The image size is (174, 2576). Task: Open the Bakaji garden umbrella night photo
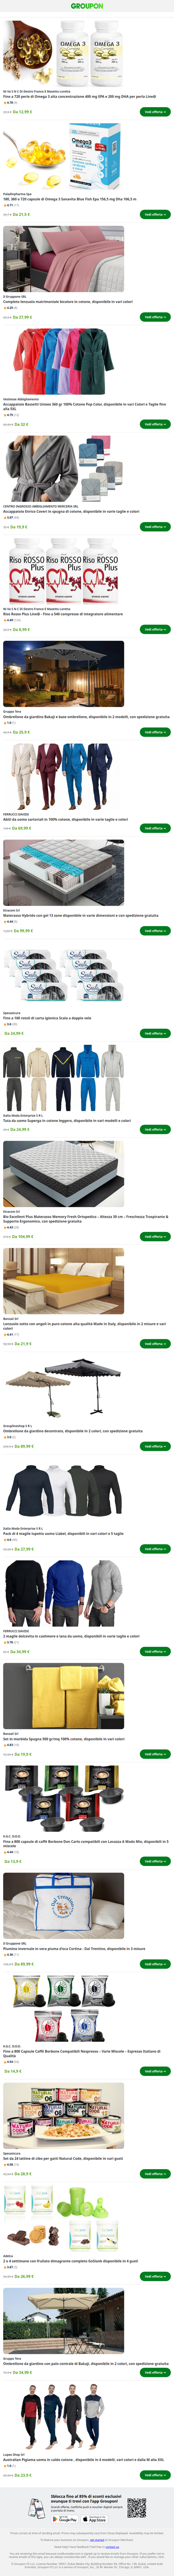point(64,675)
